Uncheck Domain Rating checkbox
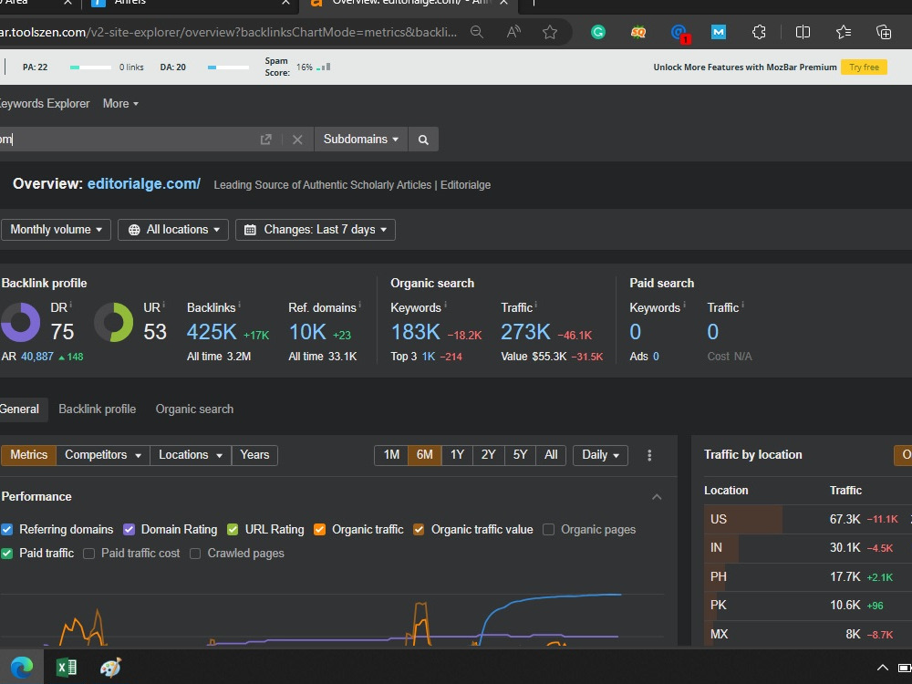Viewport: 912px width, 684px height. (x=130, y=529)
